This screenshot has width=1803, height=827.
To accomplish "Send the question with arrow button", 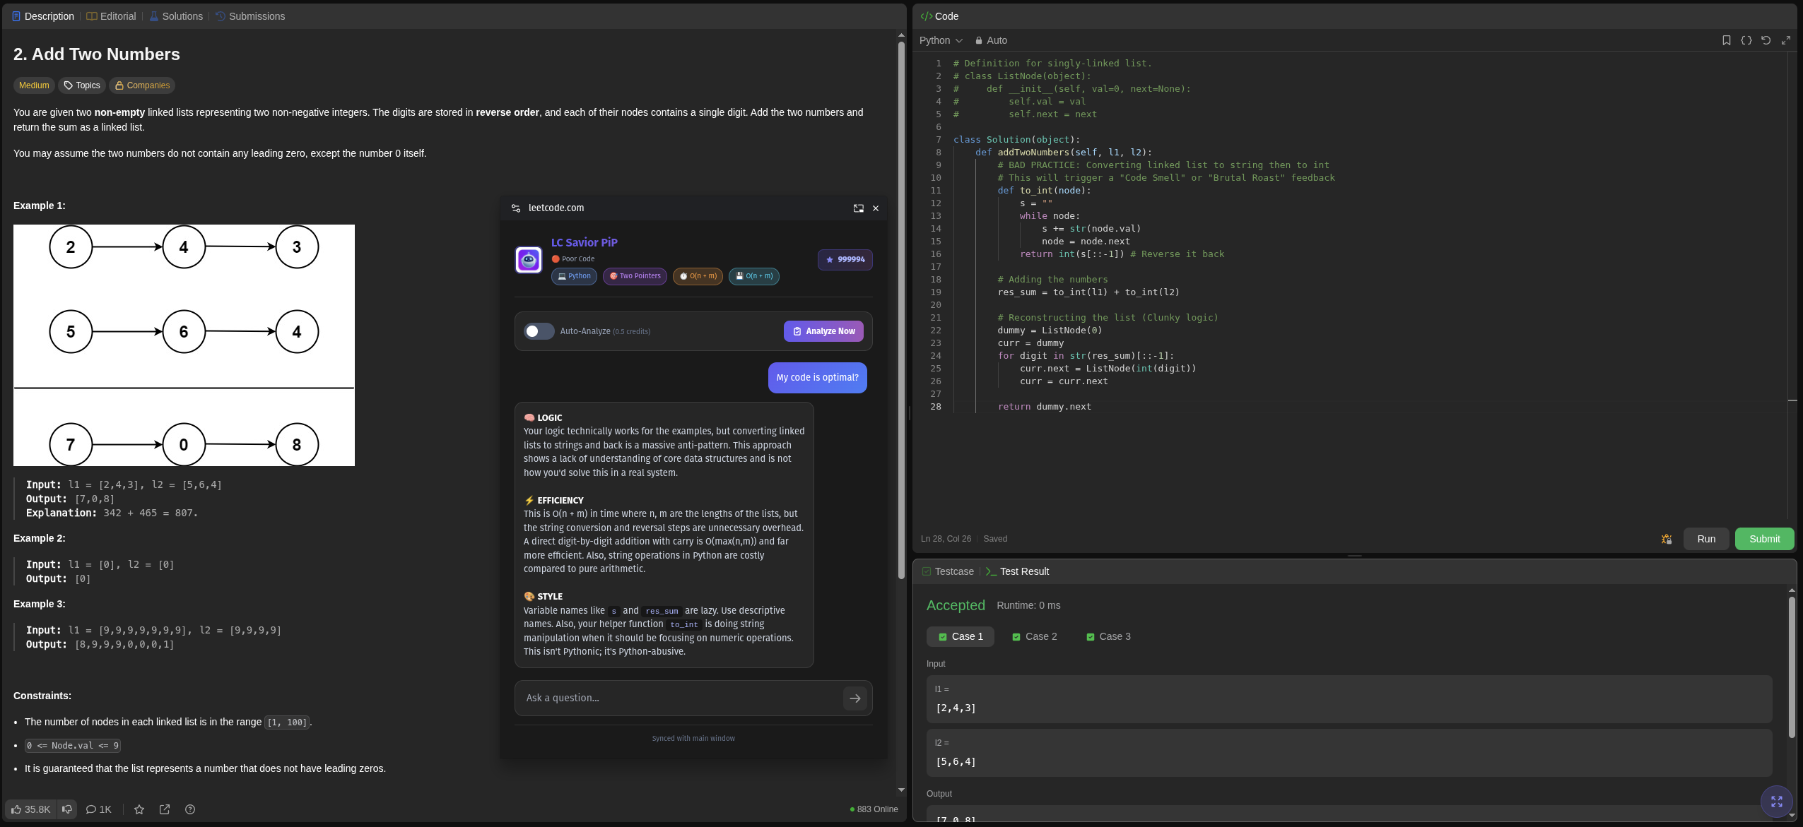I will [854, 698].
